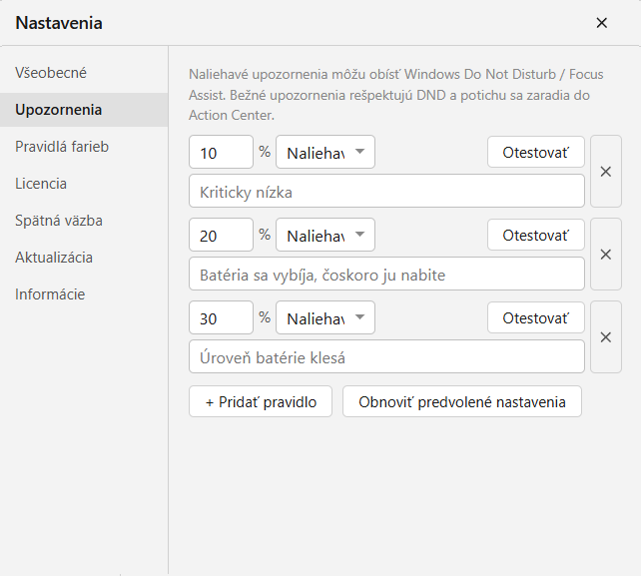Image resolution: width=641 pixels, height=576 pixels.
Task: Open urgency dropdown for the 30% rule
Action: point(325,317)
